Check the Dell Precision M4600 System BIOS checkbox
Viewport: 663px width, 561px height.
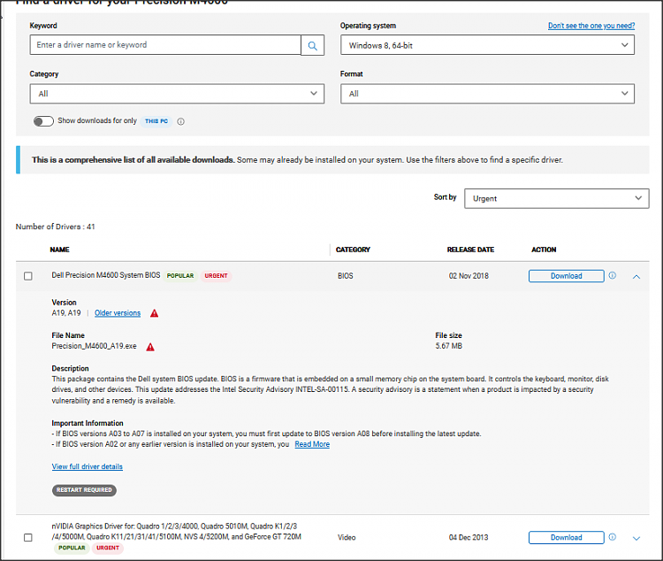click(x=28, y=276)
